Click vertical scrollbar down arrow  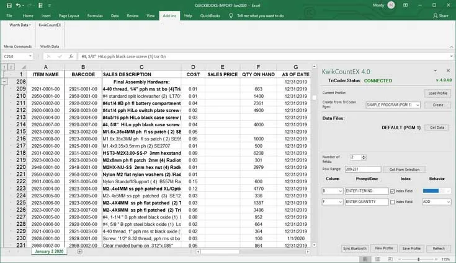[x=314, y=245]
